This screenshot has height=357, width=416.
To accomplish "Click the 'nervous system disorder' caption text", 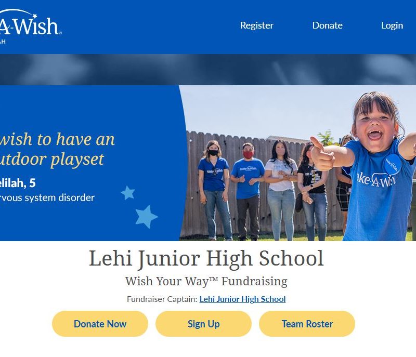I will (x=47, y=197).
